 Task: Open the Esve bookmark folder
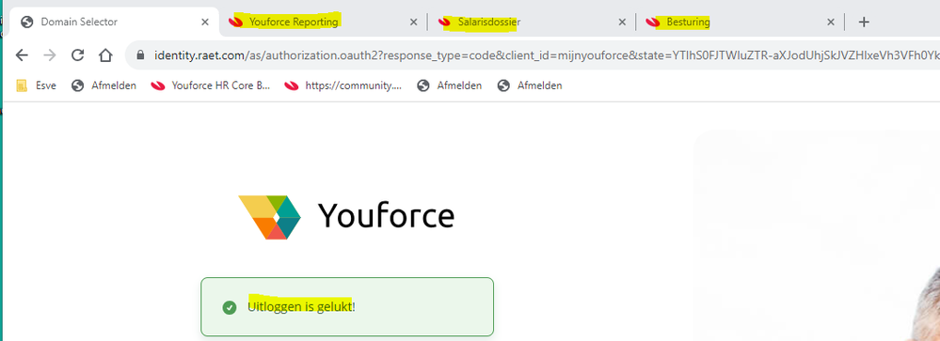pos(36,85)
